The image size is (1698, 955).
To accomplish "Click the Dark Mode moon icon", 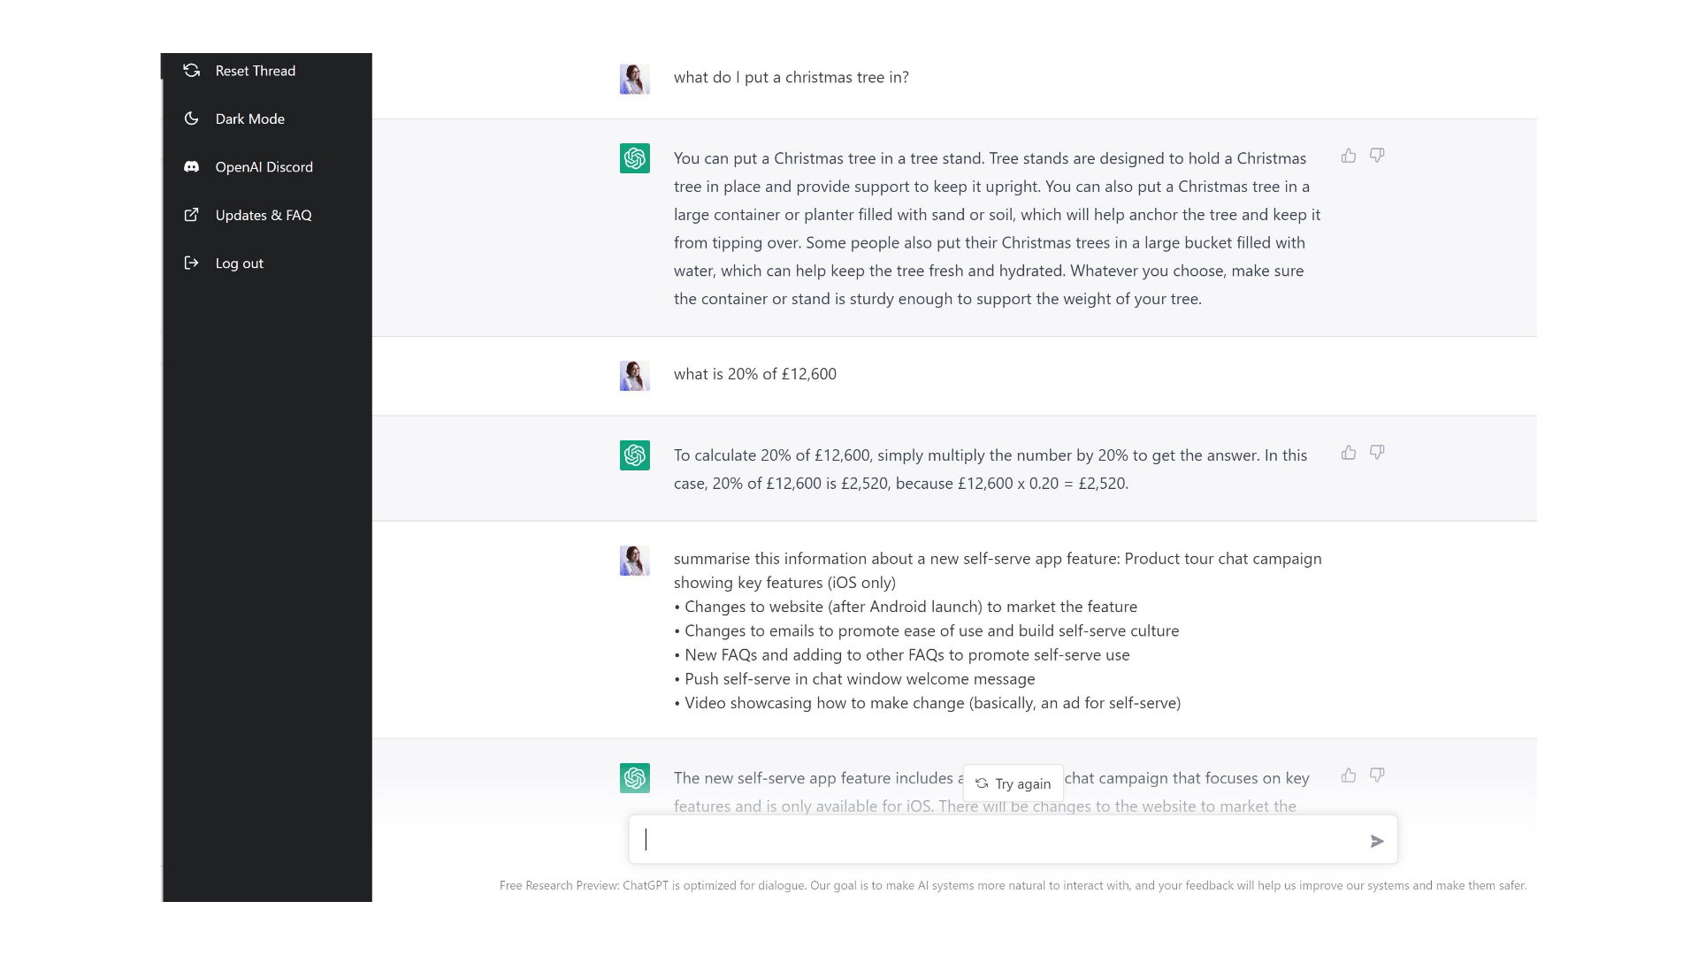I will (x=191, y=118).
